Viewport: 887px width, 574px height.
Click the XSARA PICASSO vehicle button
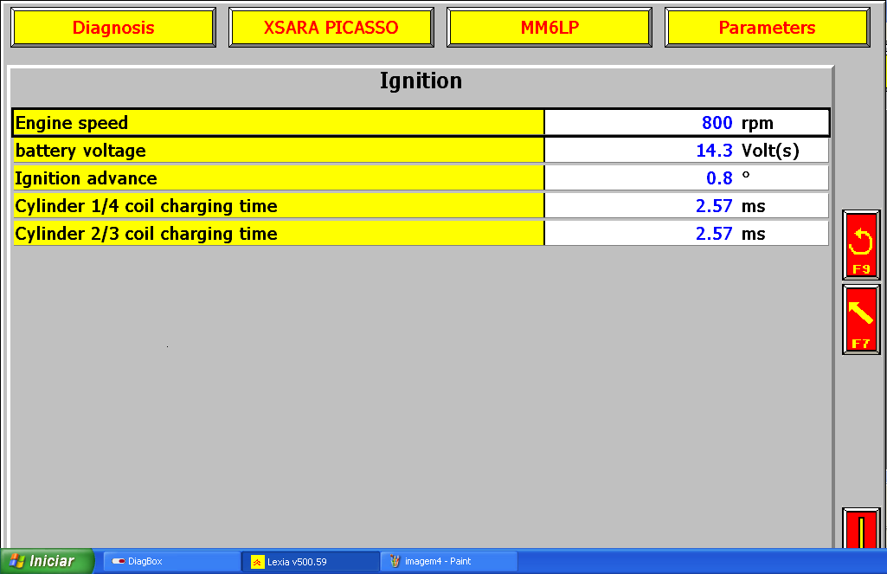click(331, 28)
